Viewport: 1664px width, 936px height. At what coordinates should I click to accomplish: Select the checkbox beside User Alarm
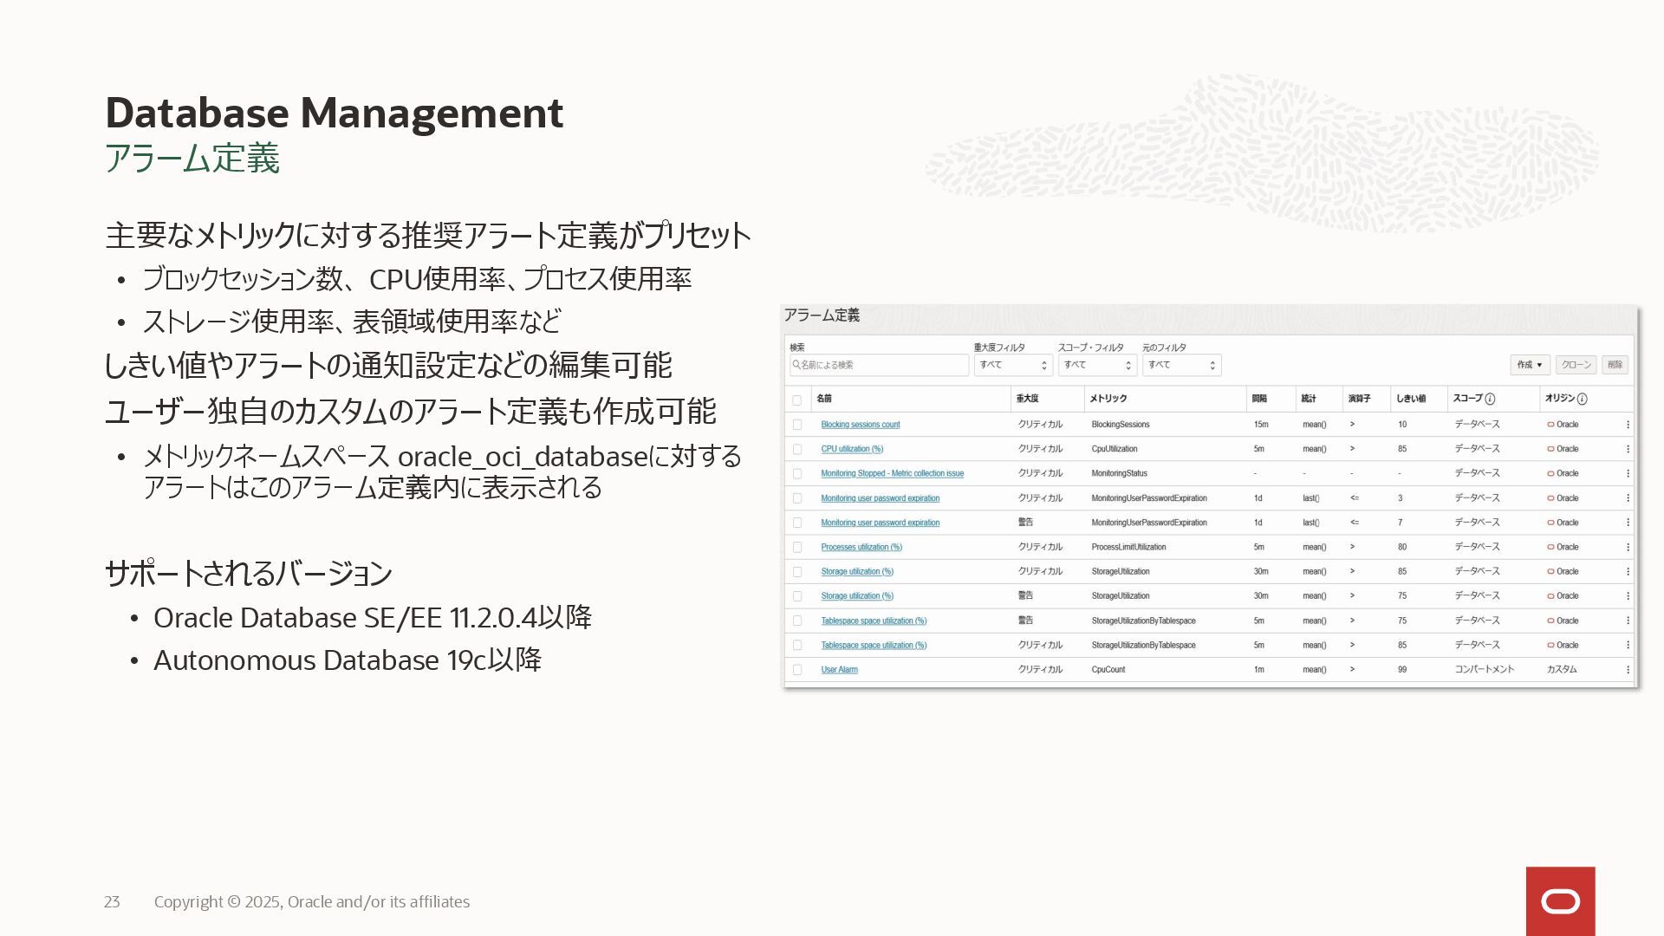(796, 670)
